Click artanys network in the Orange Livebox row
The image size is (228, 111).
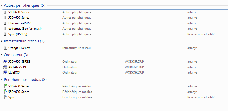(192, 48)
